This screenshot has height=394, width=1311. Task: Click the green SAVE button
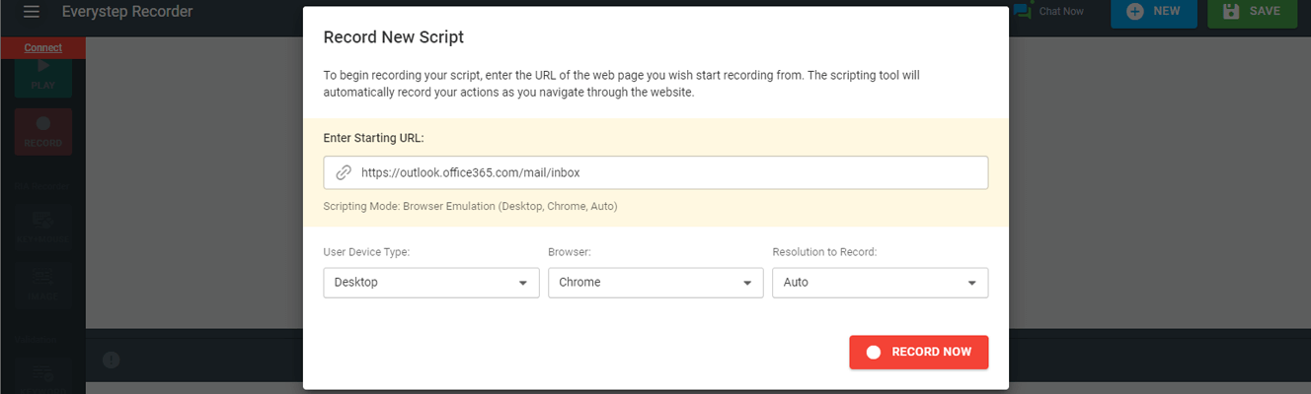point(1252,12)
